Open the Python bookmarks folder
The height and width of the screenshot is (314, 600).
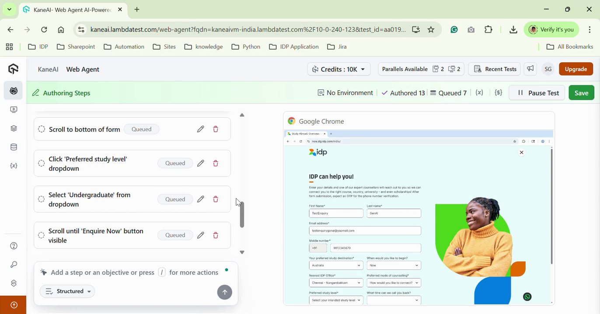pyautogui.click(x=246, y=47)
